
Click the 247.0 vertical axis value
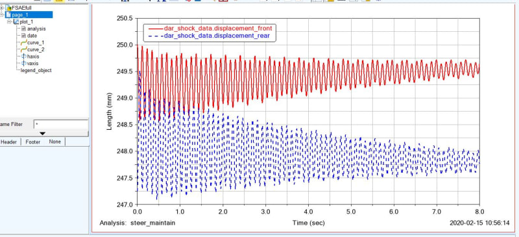tap(125, 204)
